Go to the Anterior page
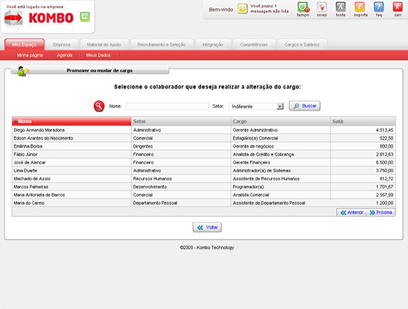Image resolution: width=408 pixels, height=309 pixels. [352, 212]
